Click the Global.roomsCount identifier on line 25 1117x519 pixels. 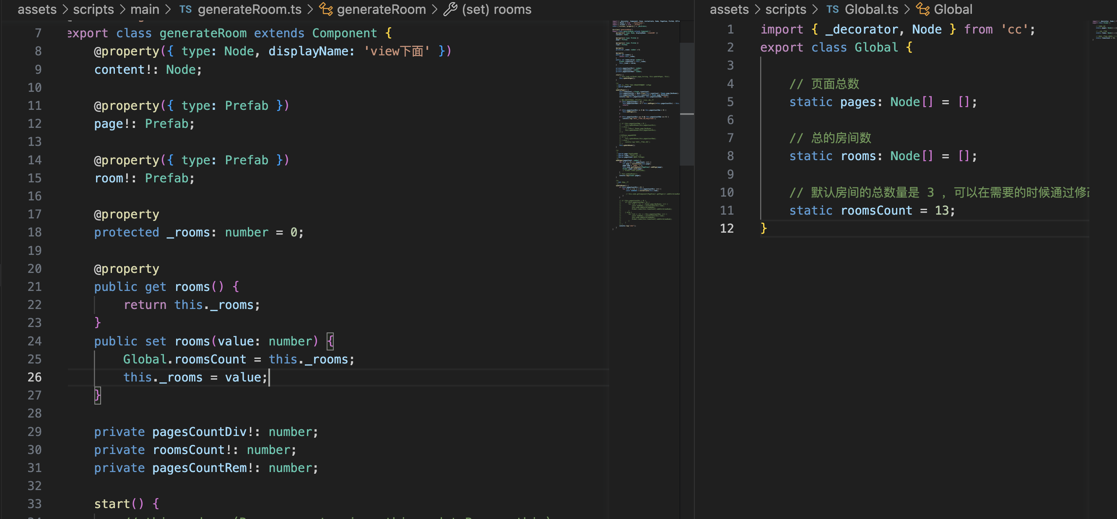click(x=185, y=359)
